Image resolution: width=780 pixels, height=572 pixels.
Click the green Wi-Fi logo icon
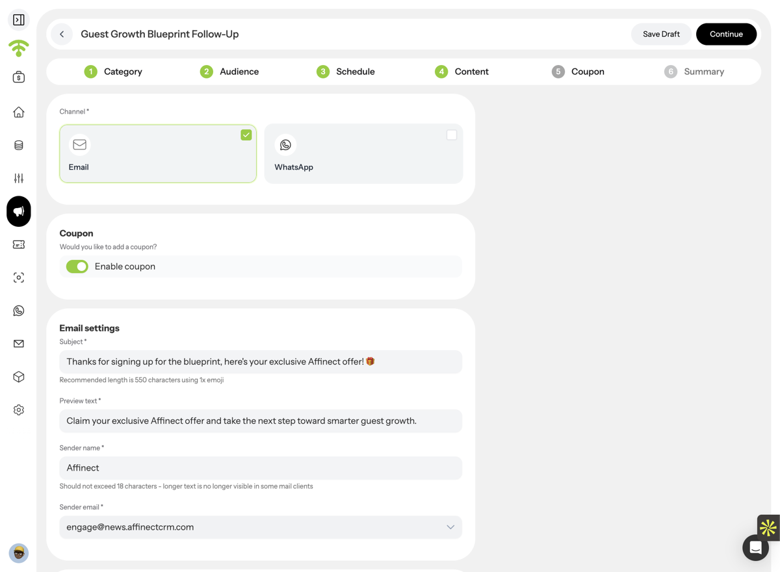click(19, 48)
